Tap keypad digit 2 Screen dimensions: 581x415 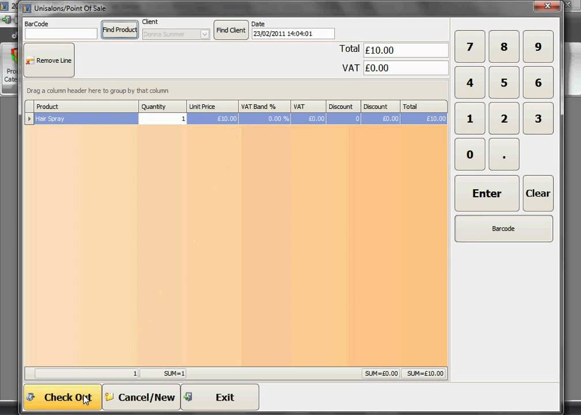(x=504, y=119)
